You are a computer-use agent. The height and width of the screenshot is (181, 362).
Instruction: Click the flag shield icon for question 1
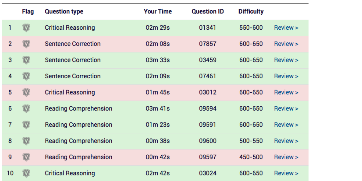(x=26, y=28)
